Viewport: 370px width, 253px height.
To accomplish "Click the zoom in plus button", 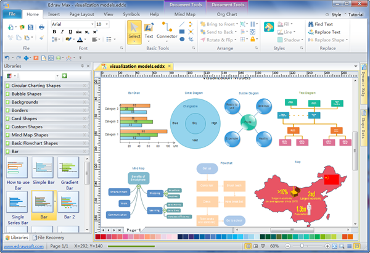I will pyautogui.click(x=327, y=246).
